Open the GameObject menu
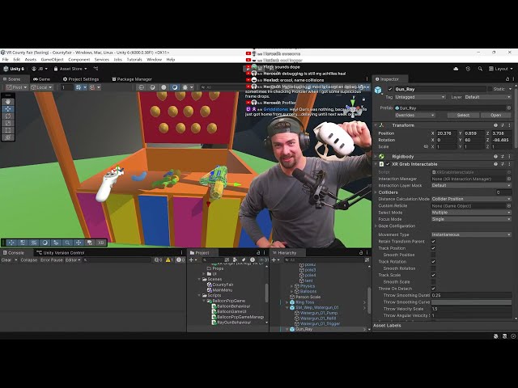The image size is (518, 388). point(52,60)
